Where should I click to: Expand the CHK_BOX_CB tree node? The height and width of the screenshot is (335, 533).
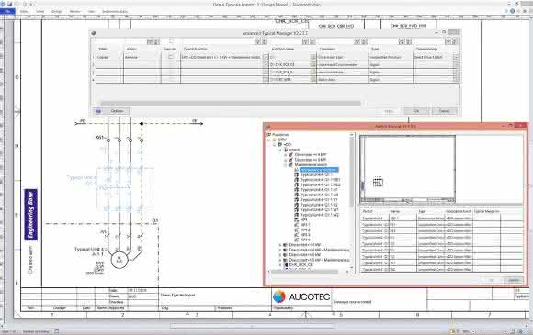point(280,264)
